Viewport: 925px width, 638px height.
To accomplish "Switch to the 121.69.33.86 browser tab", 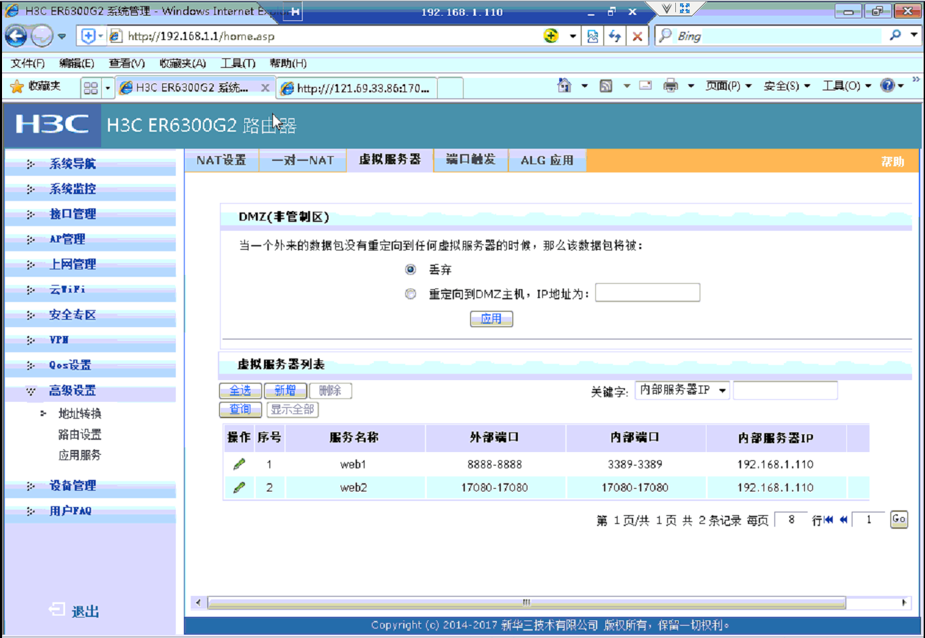I will (x=356, y=88).
